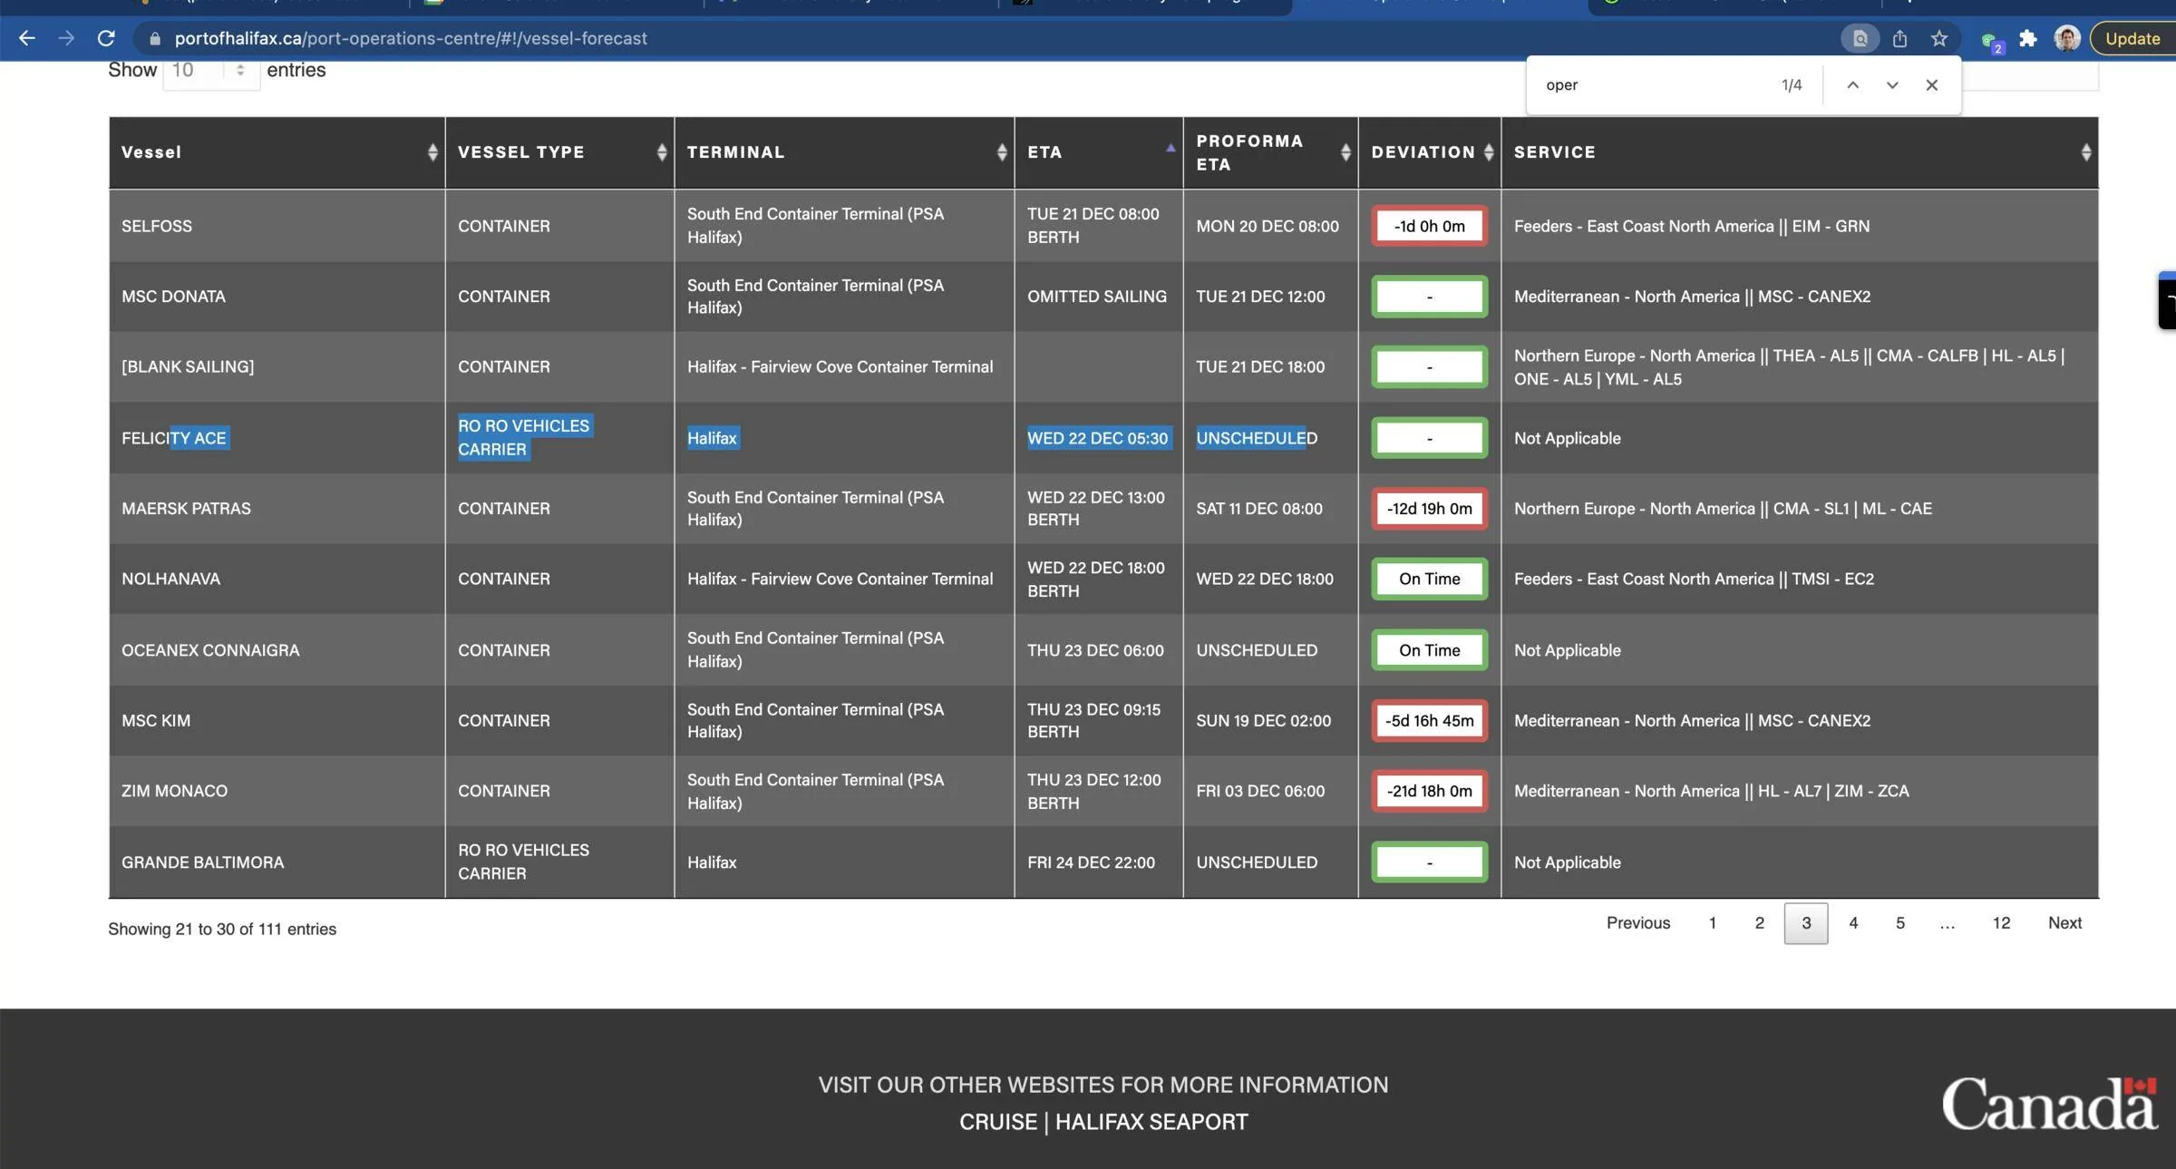
Task: Sort table by Terminal column
Action: (x=844, y=152)
